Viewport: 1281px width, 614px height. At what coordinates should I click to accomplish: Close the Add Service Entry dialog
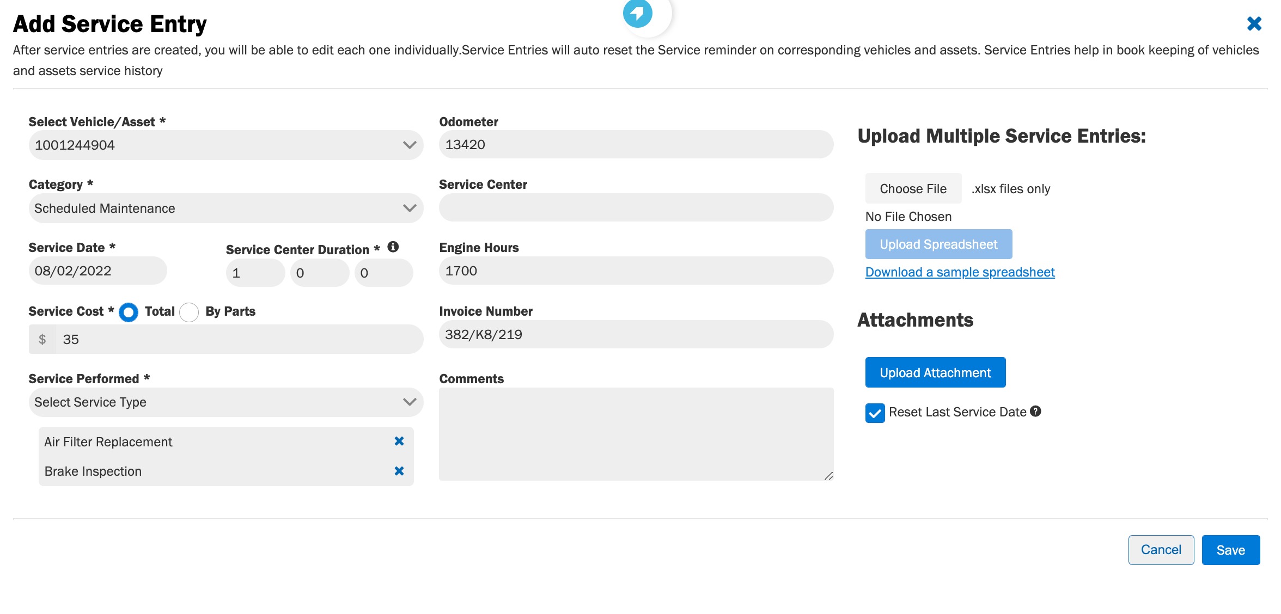(1254, 23)
